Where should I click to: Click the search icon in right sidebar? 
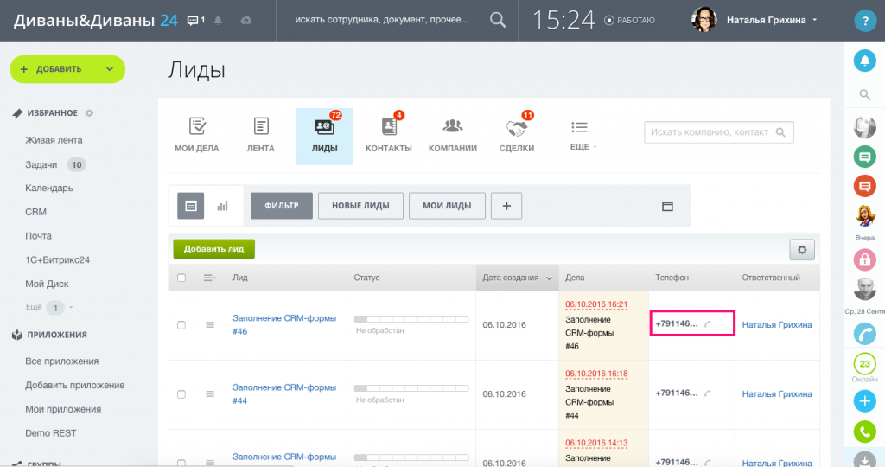pos(864,95)
